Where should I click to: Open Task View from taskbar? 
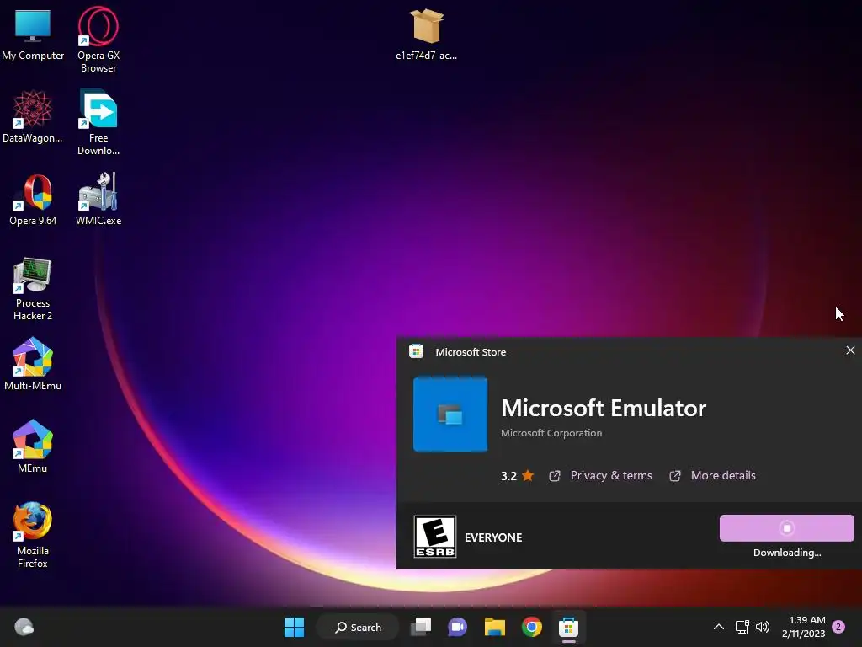pos(421,627)
